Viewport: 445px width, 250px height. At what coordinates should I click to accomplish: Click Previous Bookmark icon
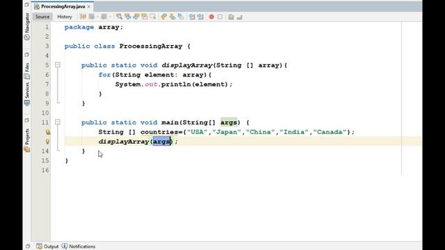(164, 17)
